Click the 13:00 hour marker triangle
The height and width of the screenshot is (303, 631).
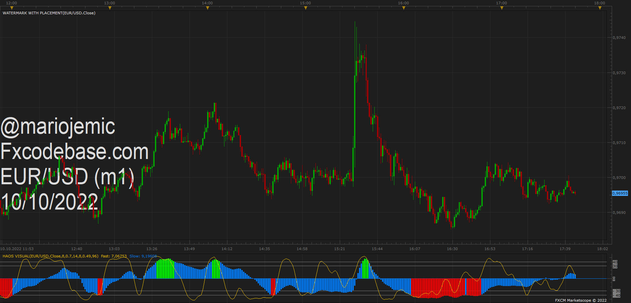click(x=110, y=8)
